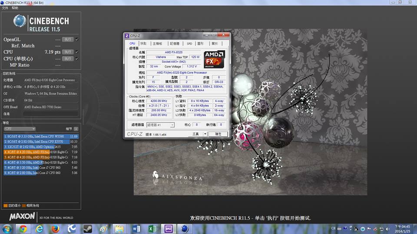Click the Socket AM3+ (942) package field

[173, 62]
